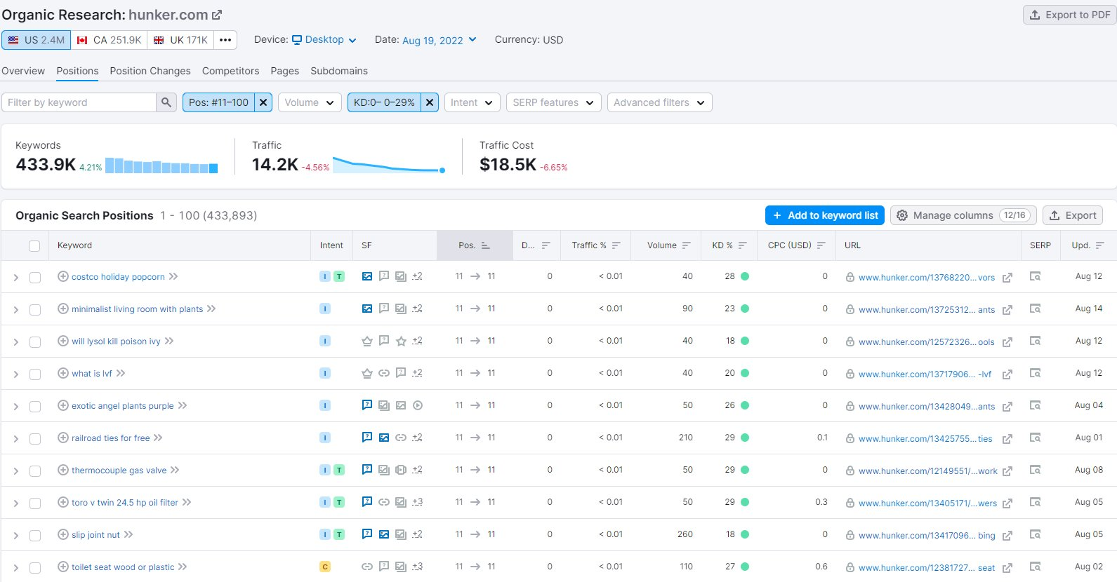Check the costco holiday popcorn row checkbox

tap(35, 278)
